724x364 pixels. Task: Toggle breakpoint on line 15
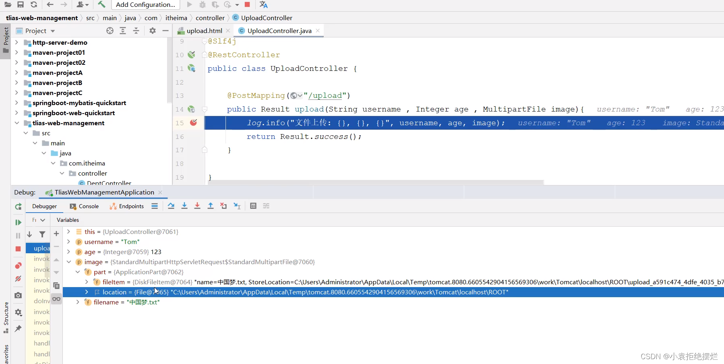coord(193,122)
